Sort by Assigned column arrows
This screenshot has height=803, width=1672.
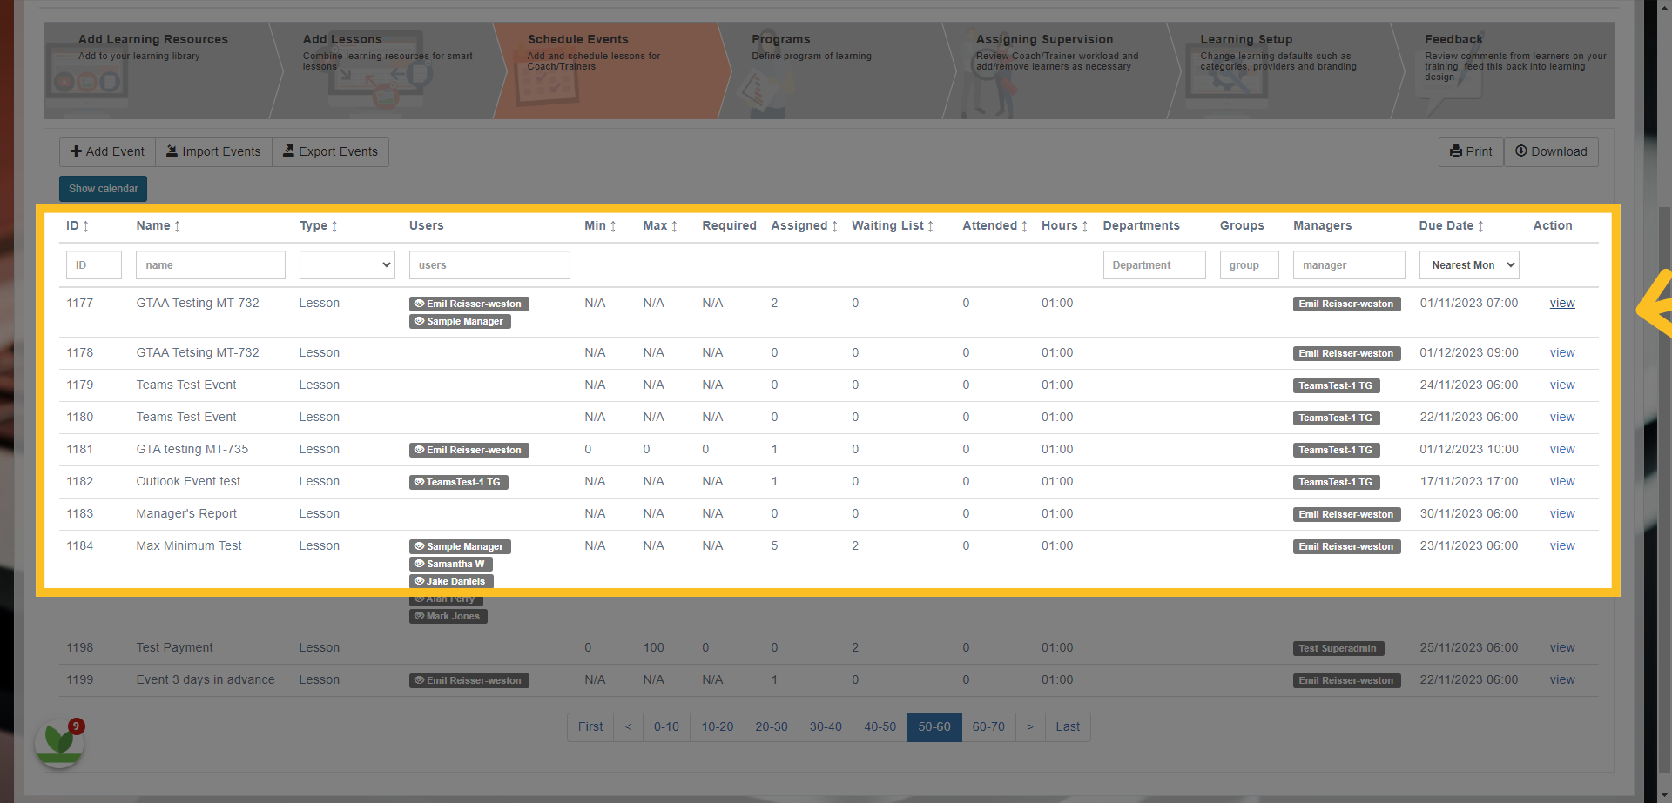click(x=834, y=226)
